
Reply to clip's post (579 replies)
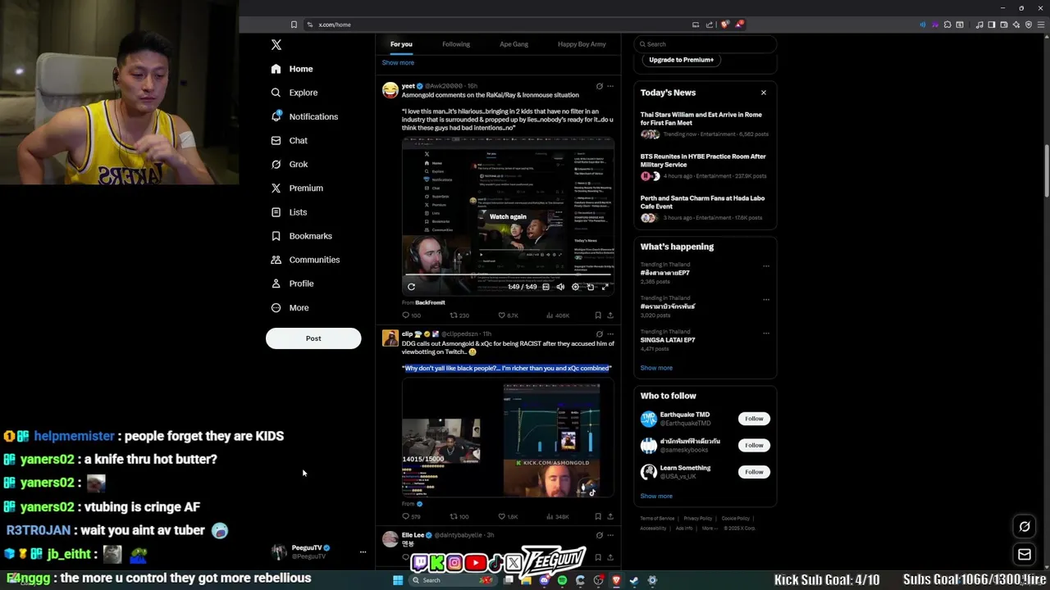(x=411, y=517)
